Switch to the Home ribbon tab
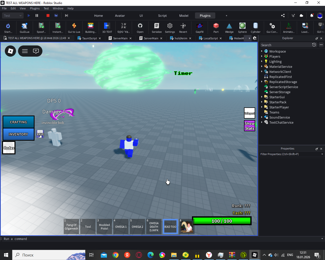Viewport: 325px width, 260px height. (99, 15)
